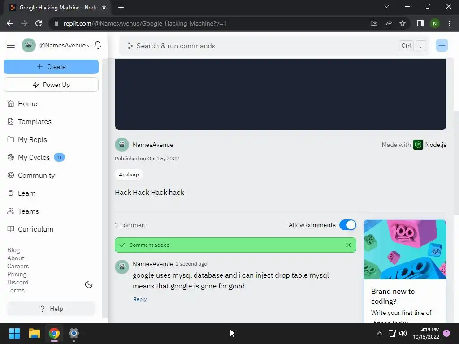Click the dark repl preview area
459x344 pixels.
[281, 94]
